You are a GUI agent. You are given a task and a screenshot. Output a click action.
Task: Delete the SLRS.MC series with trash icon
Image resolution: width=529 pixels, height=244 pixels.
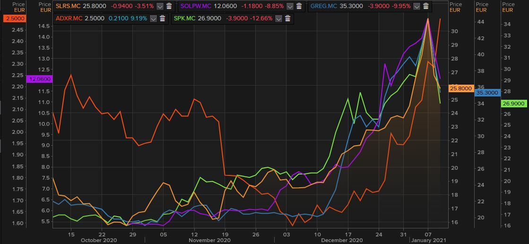(169, 6)
